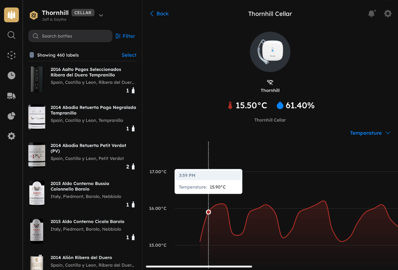Click the 15.00°C axis label
Image resolution: width=398 pixels, height=270 pixels.
(158, 245)
